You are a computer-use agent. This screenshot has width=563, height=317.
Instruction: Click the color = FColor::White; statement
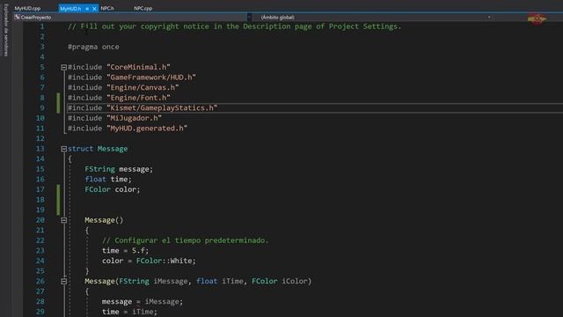149,261
